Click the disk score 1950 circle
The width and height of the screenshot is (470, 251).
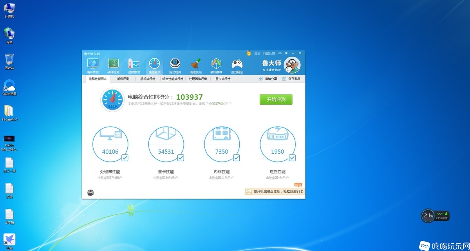pyautogui.click(x=278, y=145)
